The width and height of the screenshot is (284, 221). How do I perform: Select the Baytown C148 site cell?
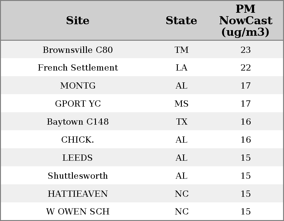pos(78,122)
